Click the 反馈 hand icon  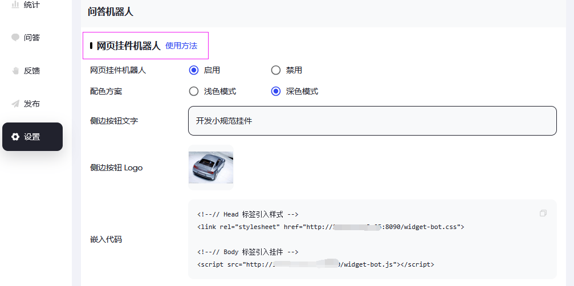coord(15,71)
